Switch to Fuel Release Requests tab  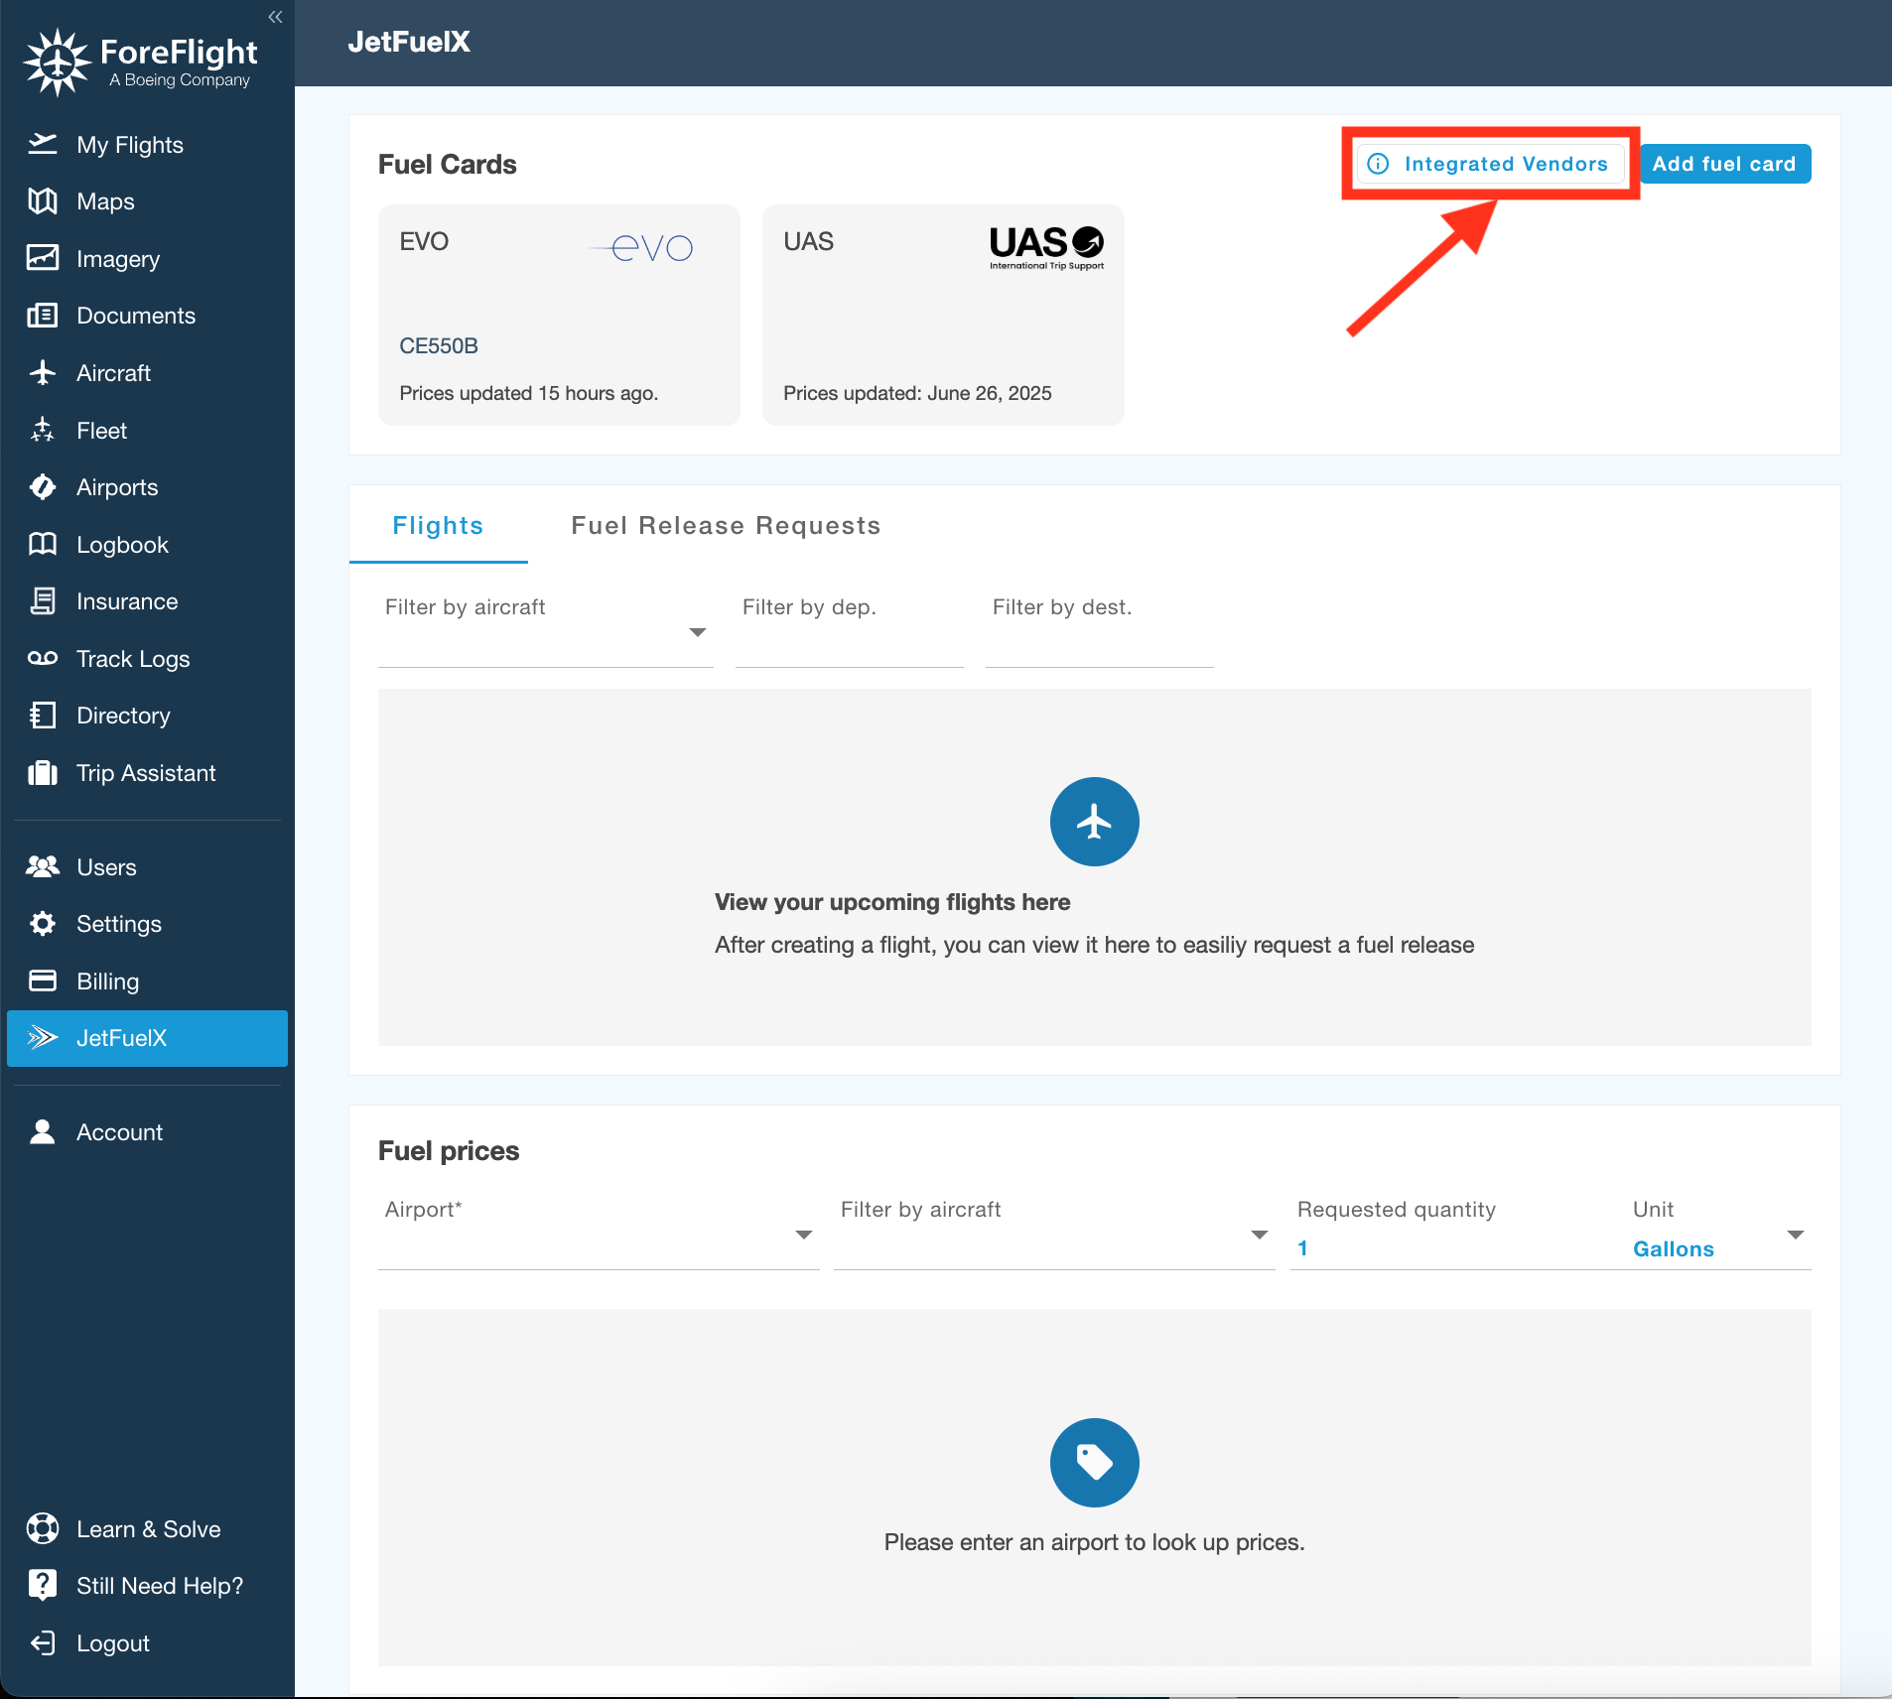726,525
